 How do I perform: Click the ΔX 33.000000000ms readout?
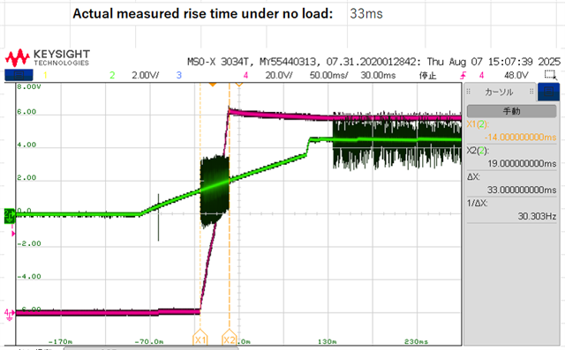pos(522,190)
